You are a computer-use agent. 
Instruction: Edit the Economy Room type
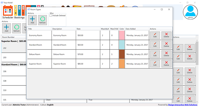click(x=155, y=35)
